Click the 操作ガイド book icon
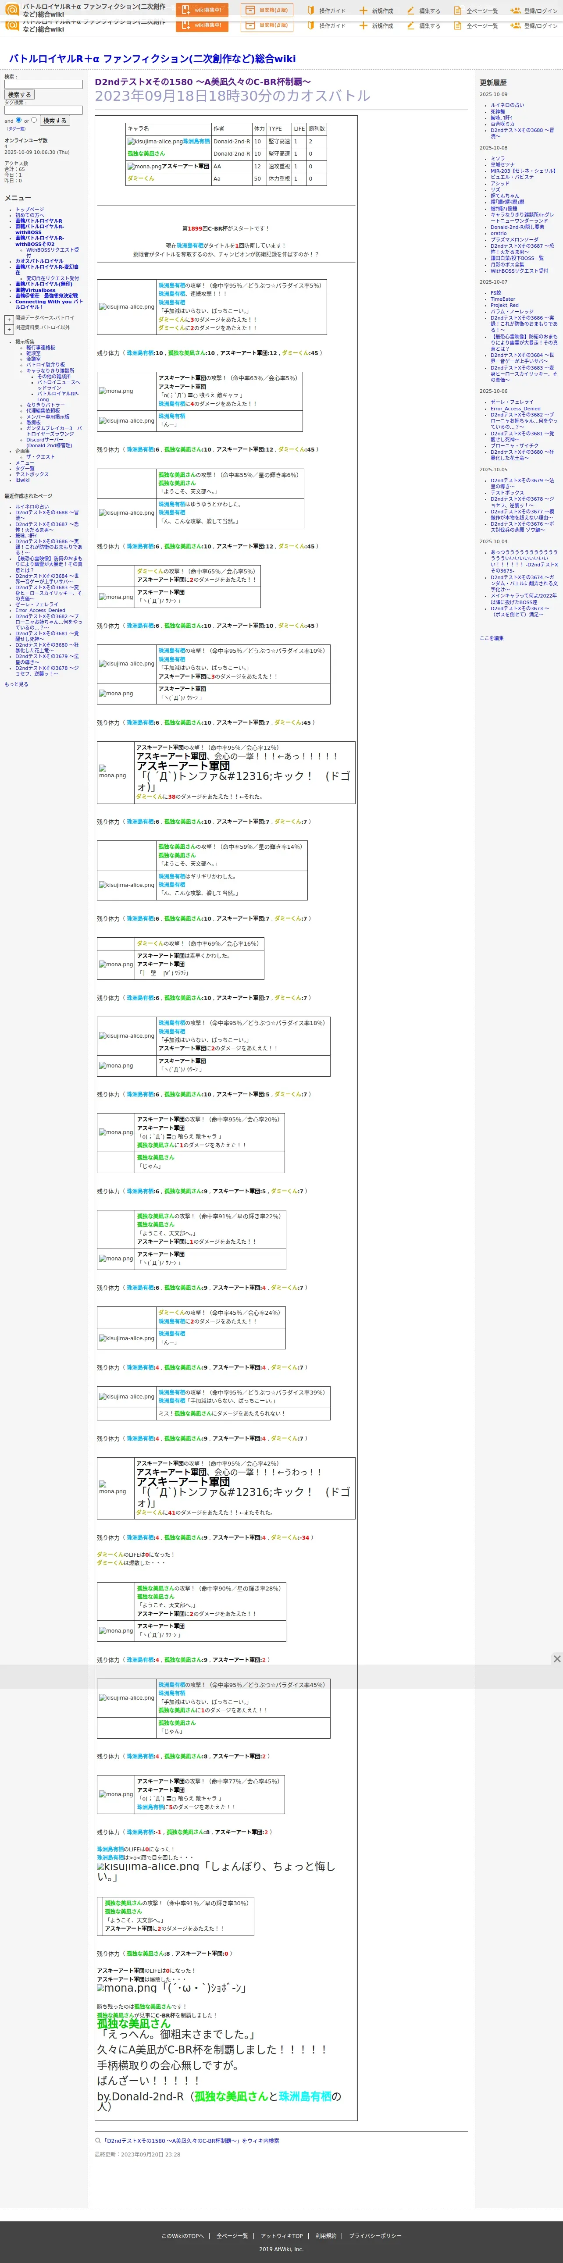 point(311,11)
